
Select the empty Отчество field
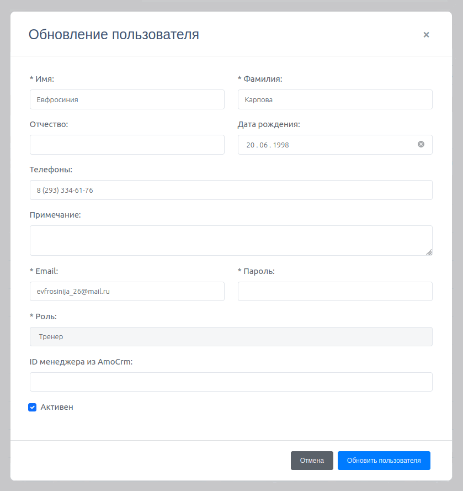[x=127, y=145]
